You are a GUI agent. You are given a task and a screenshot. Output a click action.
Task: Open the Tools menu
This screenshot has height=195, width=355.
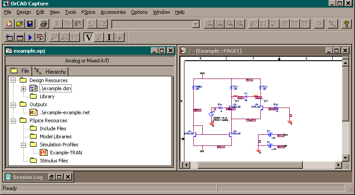(x=71, y=12)
